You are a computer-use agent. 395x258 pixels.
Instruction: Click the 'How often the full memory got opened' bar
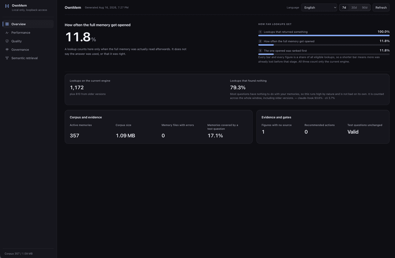[x=324, y=45]
